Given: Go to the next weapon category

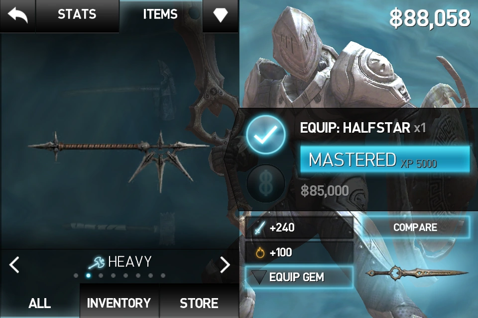Looking at the screenshot, I should click(x=225, y=264).
